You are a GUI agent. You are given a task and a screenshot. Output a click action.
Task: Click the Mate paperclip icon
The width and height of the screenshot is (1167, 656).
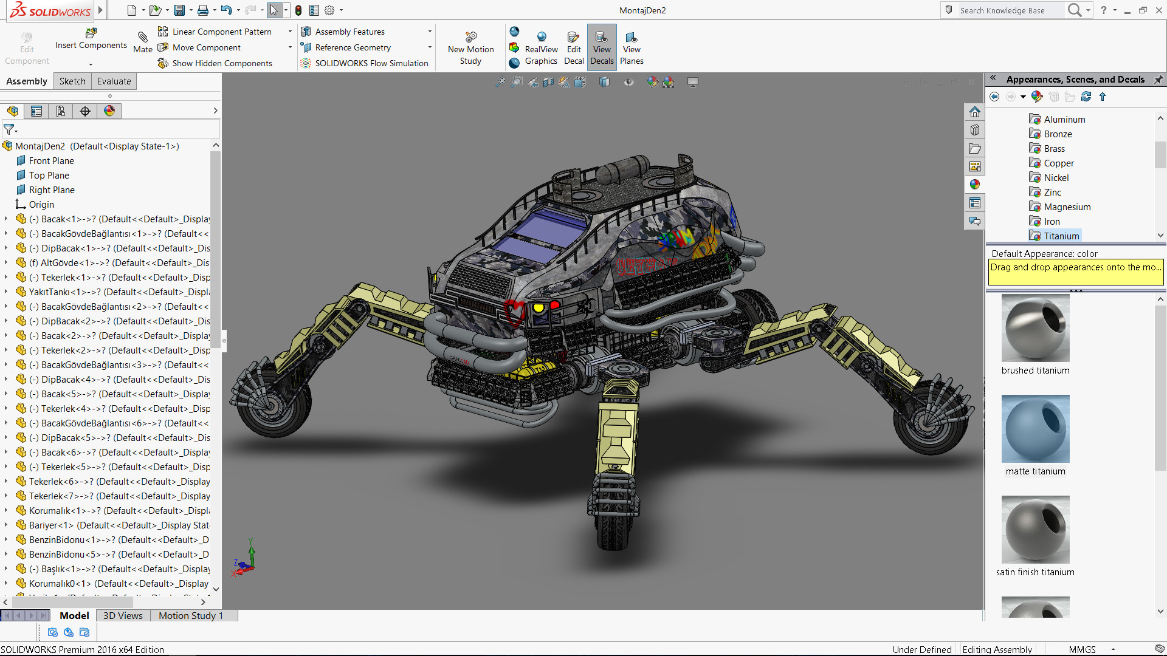pos(143,38)
